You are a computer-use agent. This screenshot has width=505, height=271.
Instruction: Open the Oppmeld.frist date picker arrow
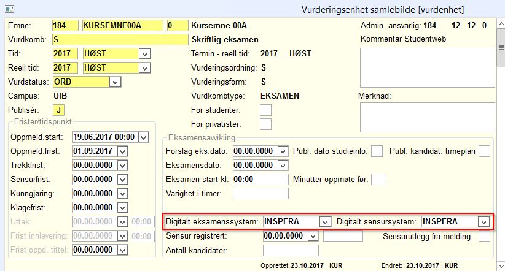click(122, 151)
